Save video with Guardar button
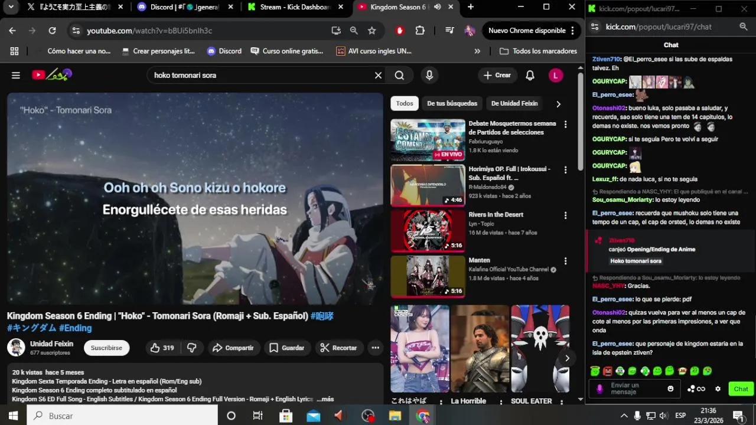The width and height of the screenshot is (756, 425). tap(287, 348)
